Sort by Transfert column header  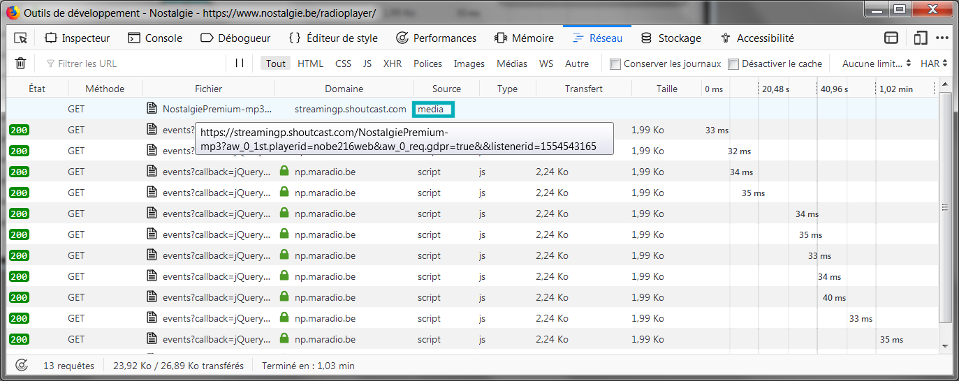(584, 89)
